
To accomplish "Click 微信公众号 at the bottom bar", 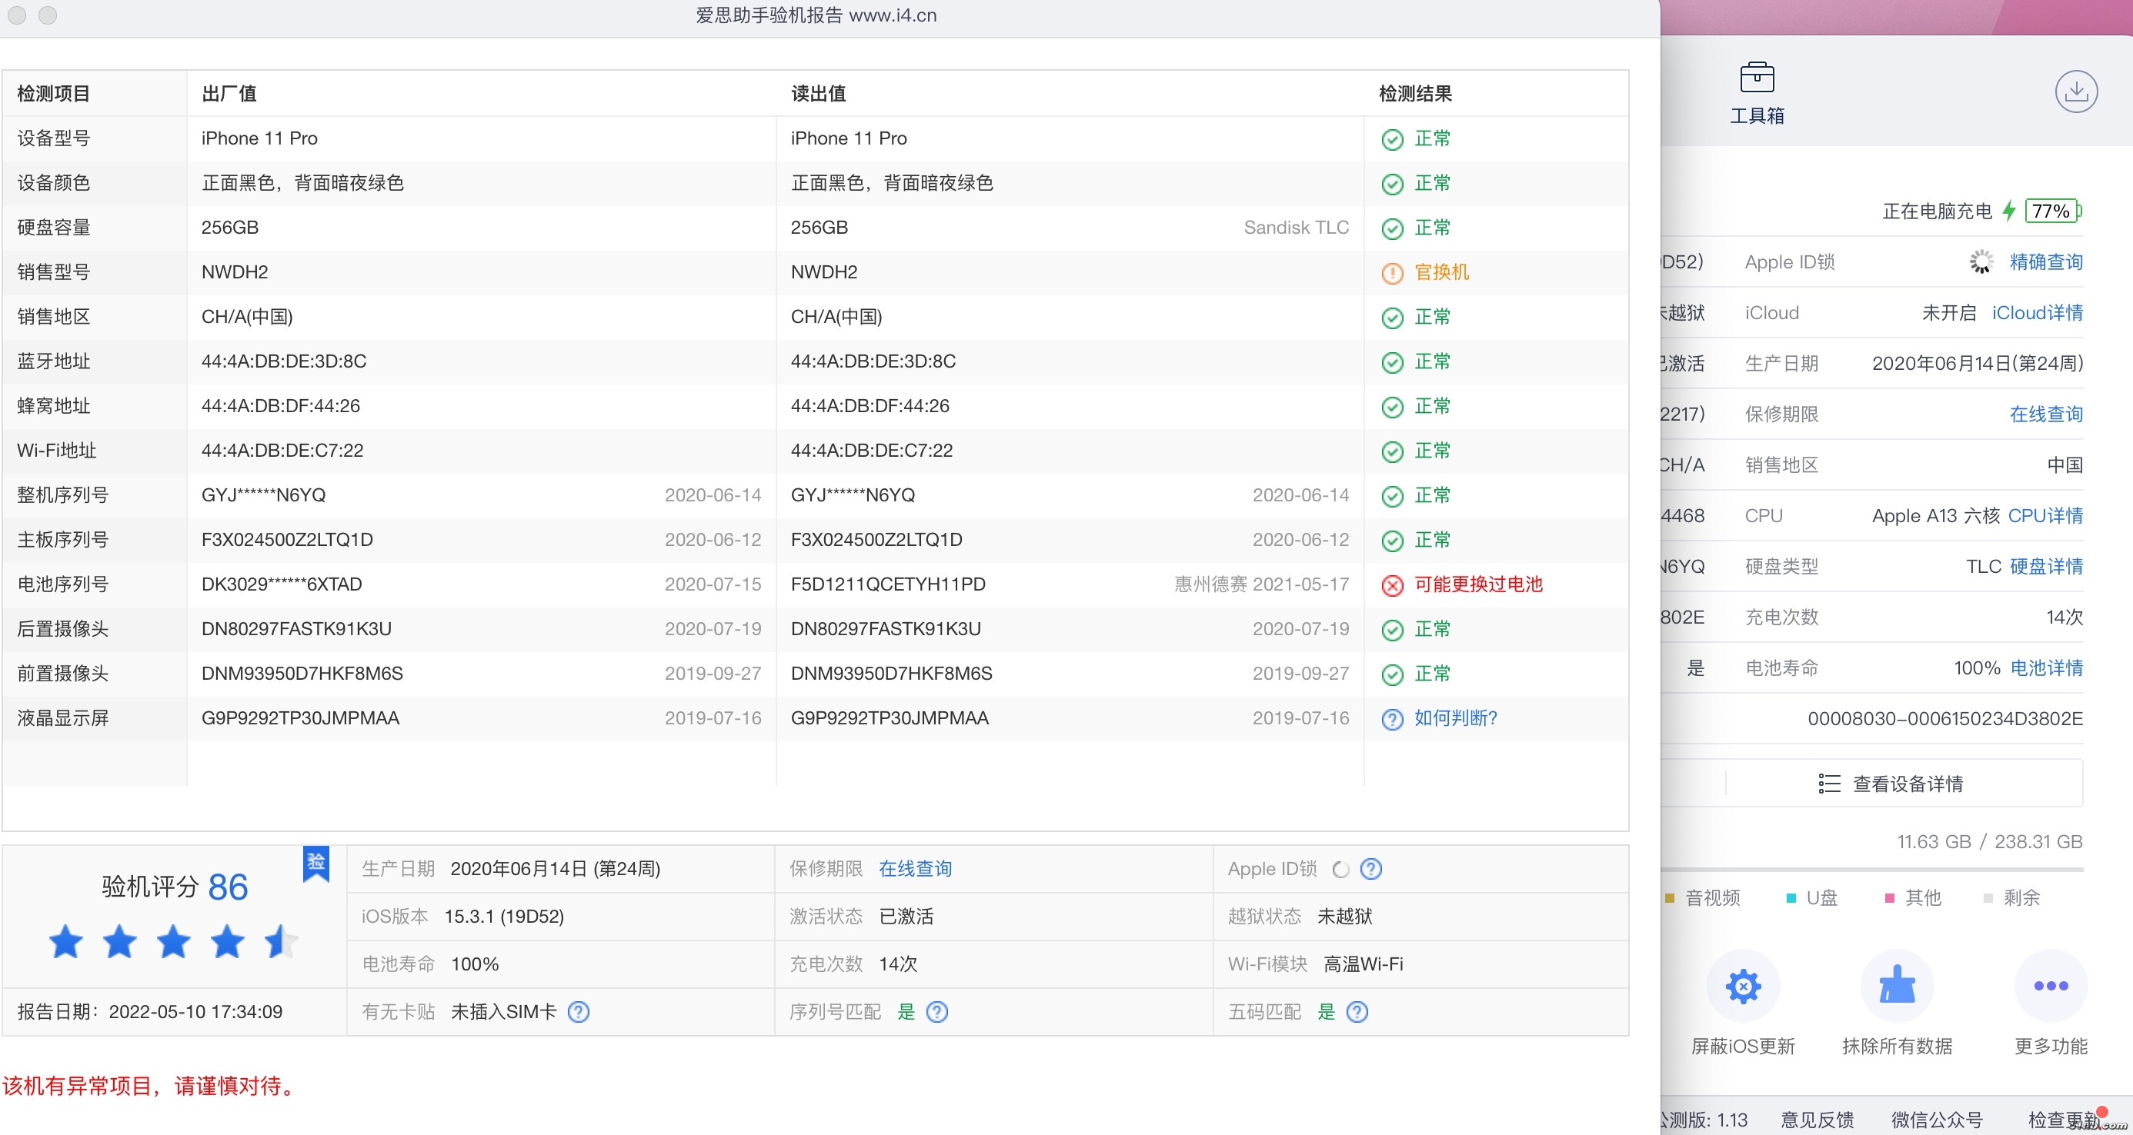I will click(1936, 1120).
